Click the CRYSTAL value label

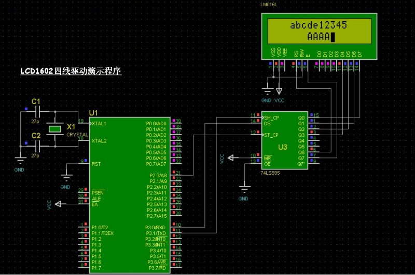(x=77, y=135)
